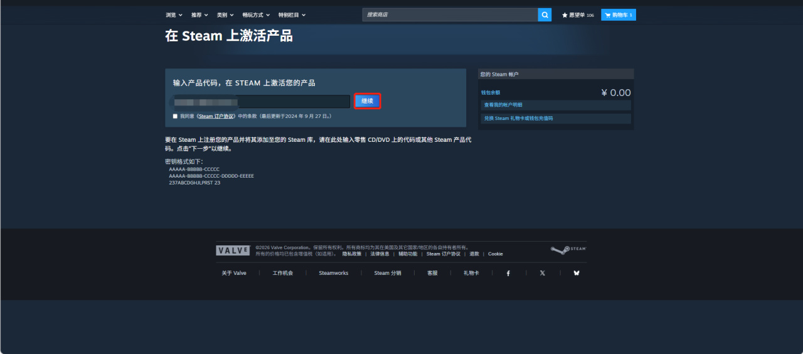
Task: Click 查看我的帐户明细 link
Action: (x=556, y=105)
